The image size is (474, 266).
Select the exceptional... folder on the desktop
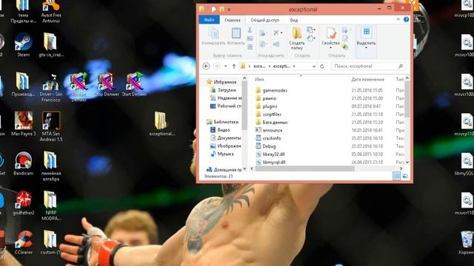161,123
